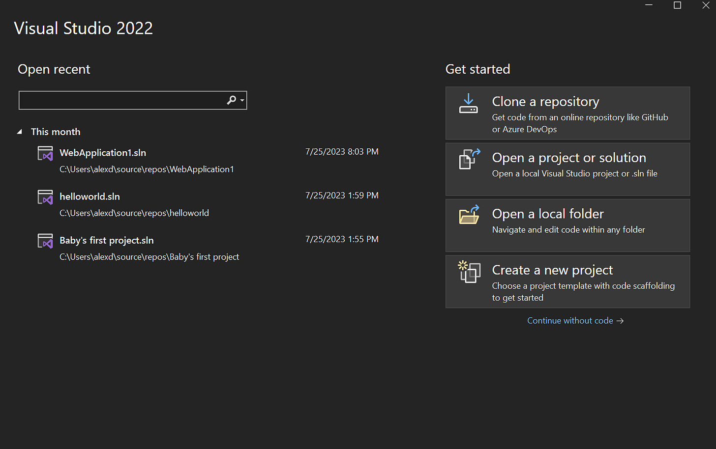
Task: Click the GitHub or Azure DevOps description
Action: (580, 123)
